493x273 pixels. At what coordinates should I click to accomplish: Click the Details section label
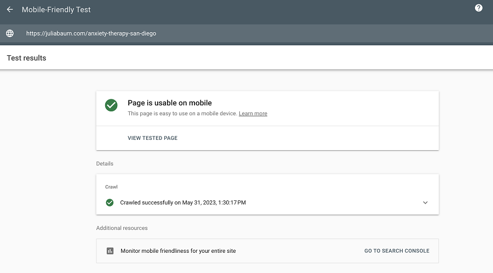coord(105,164)
